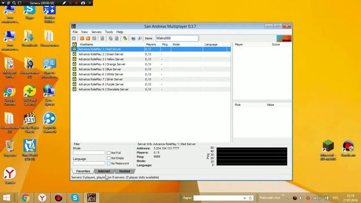The image size is (361, 203).
Task: Click camera screenshot icon on recording bar
Action: [x=83, y=3]
